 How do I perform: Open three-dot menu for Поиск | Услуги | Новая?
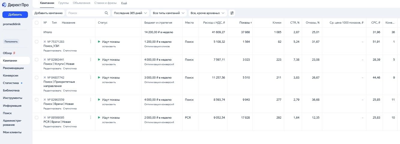tap(91, 60)
